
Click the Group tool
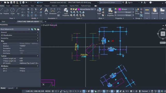(137, 11)
